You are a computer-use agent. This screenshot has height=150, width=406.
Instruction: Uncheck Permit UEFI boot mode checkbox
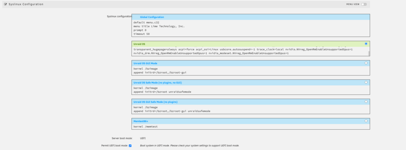click(x=130, y=146)
